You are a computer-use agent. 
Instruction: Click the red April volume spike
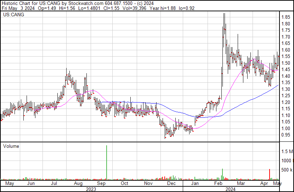click(270, 174)
